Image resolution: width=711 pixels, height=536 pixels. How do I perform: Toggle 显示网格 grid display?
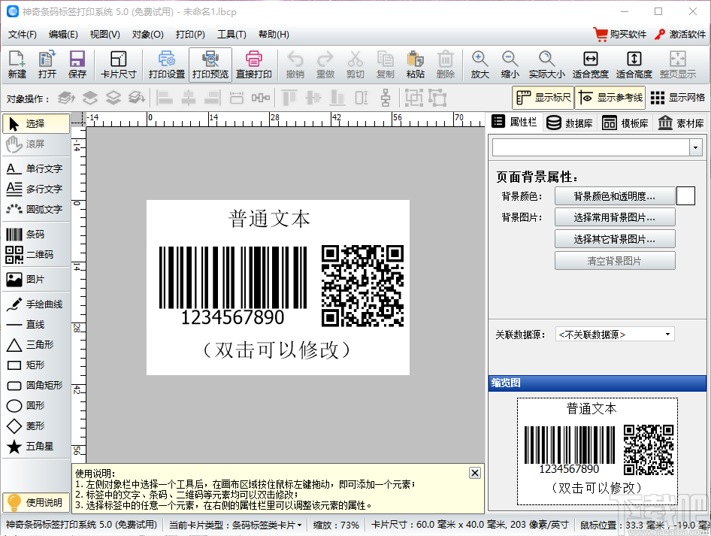[678, 98]
